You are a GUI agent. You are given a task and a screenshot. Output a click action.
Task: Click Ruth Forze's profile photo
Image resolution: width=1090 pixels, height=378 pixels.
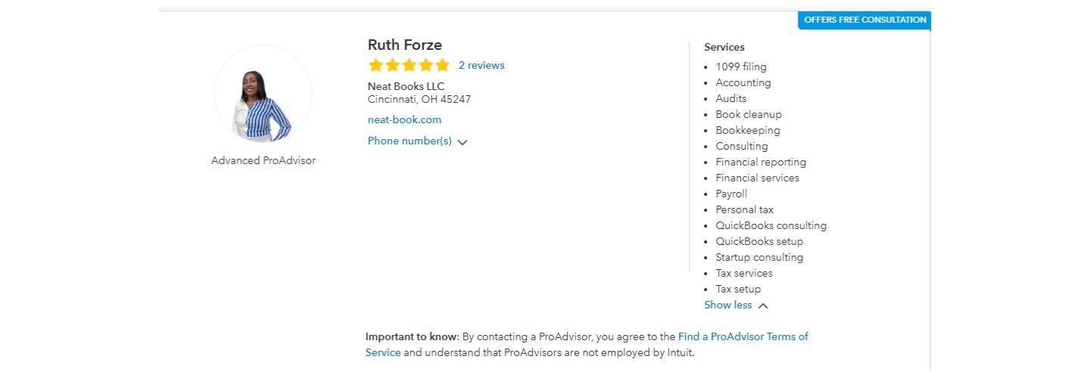coord(263,94)
